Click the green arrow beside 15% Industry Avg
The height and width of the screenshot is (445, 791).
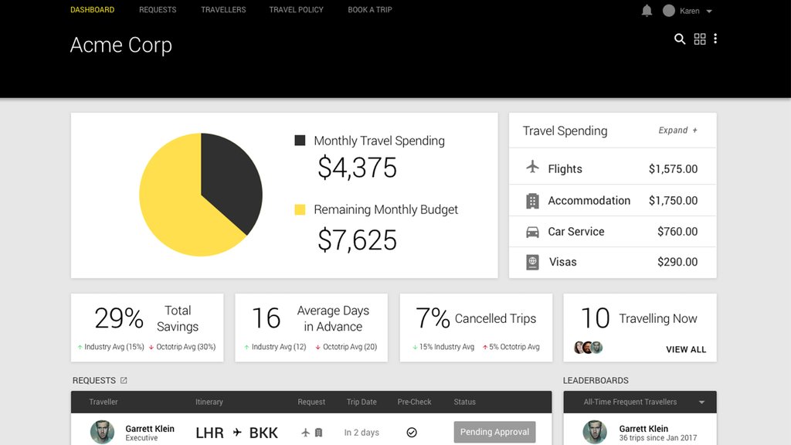(x=415, y=347)
